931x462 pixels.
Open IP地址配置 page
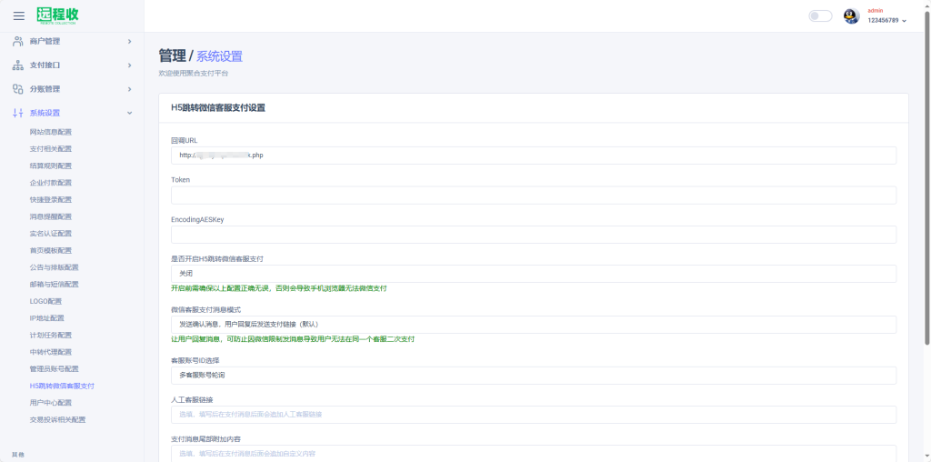pyautogui.click(x=47, y=318)
